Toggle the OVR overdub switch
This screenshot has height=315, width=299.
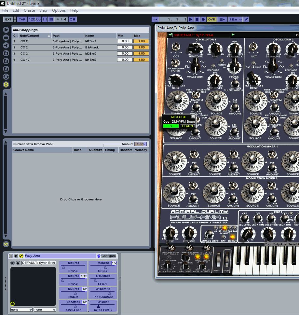[x=211, y=19]
